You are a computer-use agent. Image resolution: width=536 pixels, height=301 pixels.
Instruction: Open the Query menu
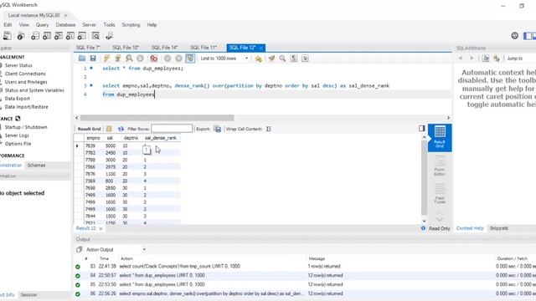click(42, 25)
